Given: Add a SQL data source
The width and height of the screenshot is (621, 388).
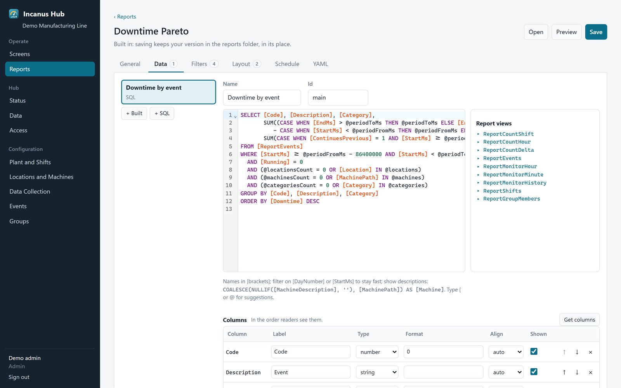Looking at the screenshot, I should click(162, 113).
